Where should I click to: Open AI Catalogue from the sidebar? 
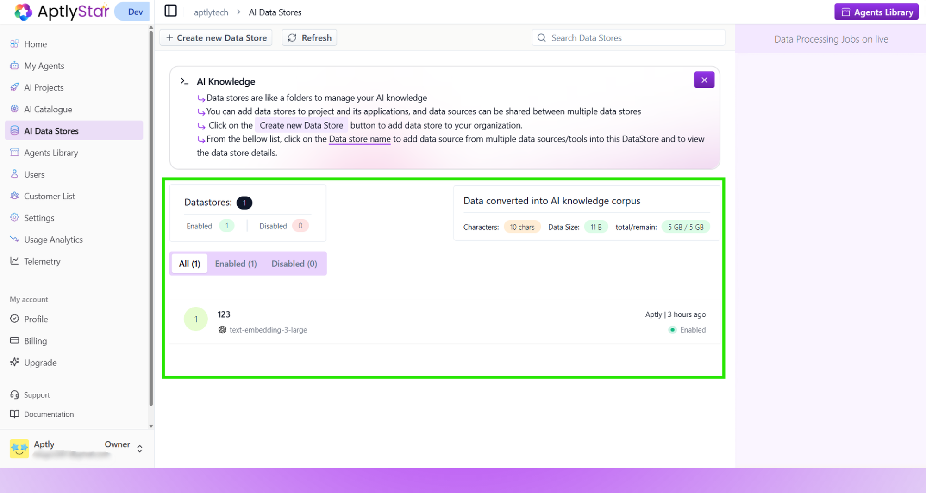coord(47,109)
